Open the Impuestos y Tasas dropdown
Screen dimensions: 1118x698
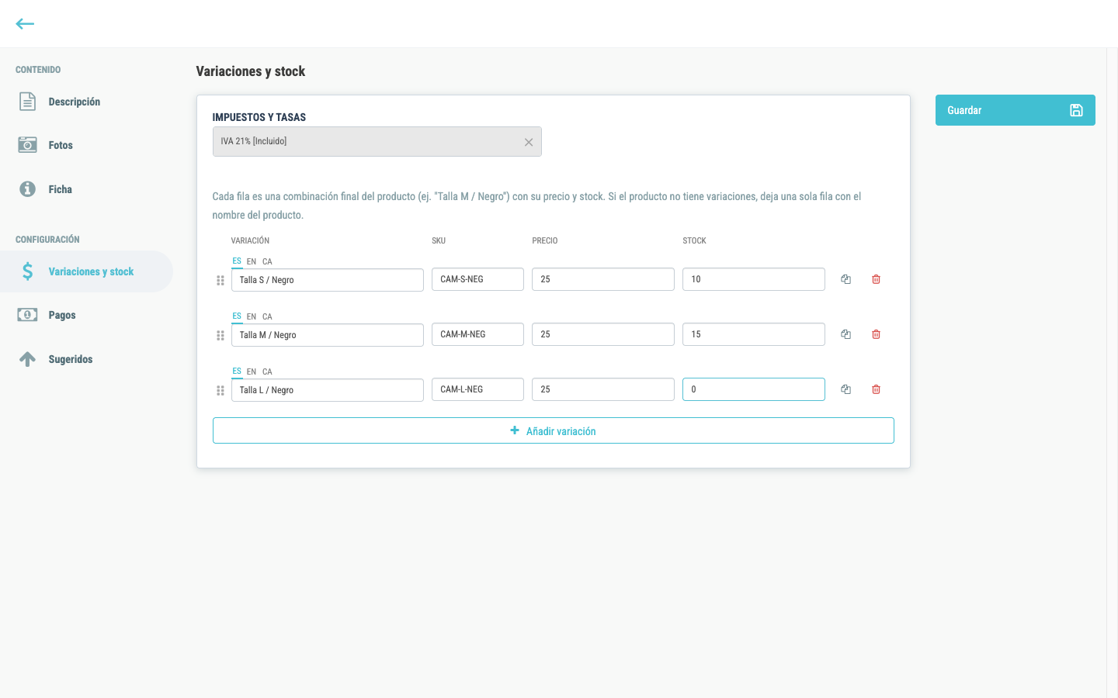point(377,142)
